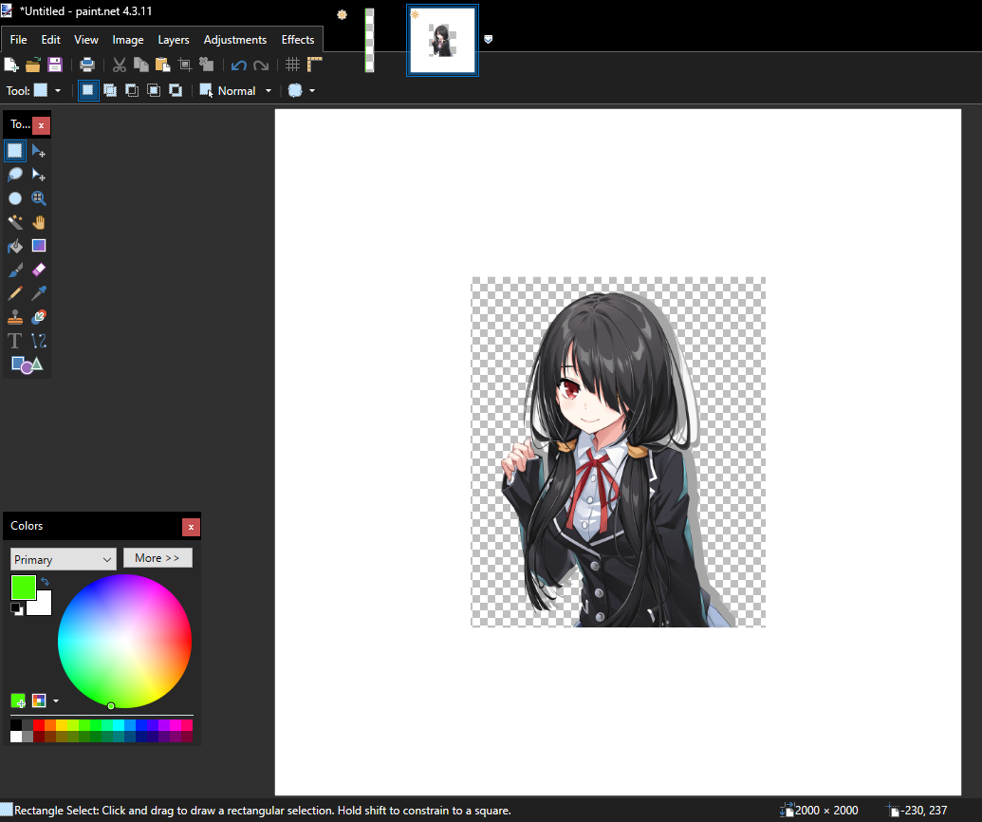Screen dimensions: 982x822
Task: Select the Paint Bucket tool
Action: click(x=15, y=246)
